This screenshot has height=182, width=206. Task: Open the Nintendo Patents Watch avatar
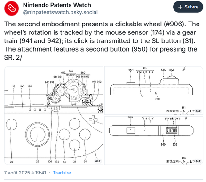click(11, 8)
